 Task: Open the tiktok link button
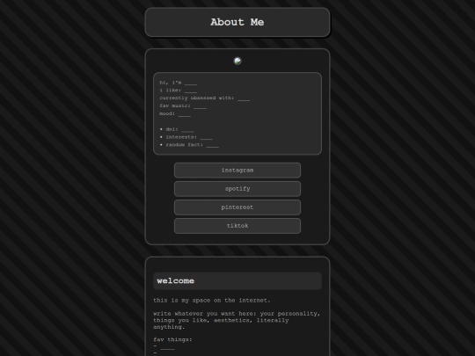pos(237,226)
